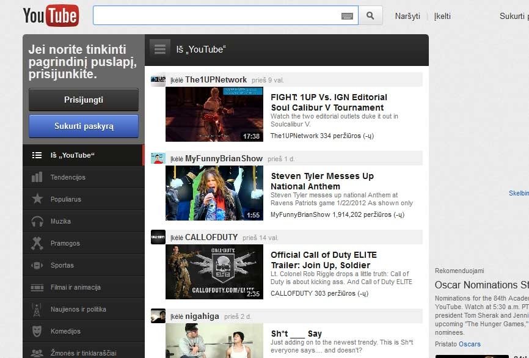Click the people icon for Žmonės ir tinklaraščiai
This screenshot has width=529, height=358.
pyautogui.click(x=37, y=353)
